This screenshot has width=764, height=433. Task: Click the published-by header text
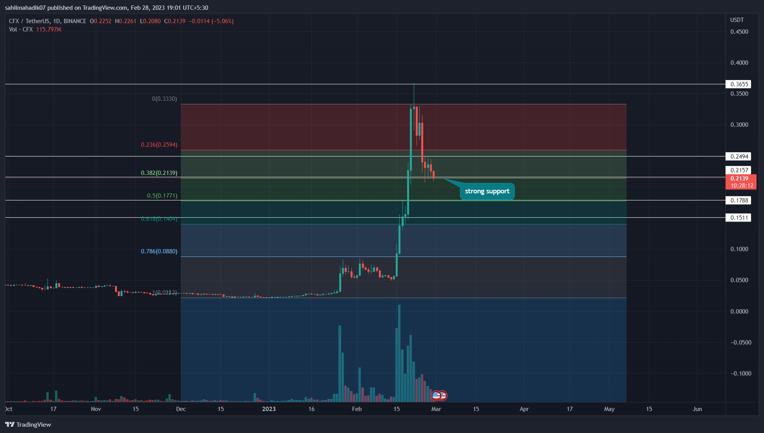point(106,8)
